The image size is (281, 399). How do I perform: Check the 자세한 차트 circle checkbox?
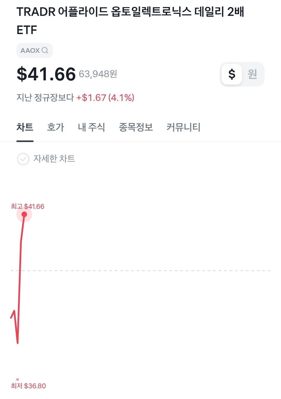click(23, 159)
